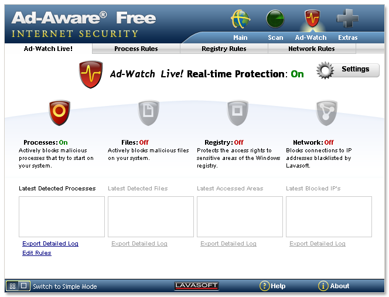This screenshot has height=297, width=389.
Task: Click the Help question mark icon
Action: 264,286
